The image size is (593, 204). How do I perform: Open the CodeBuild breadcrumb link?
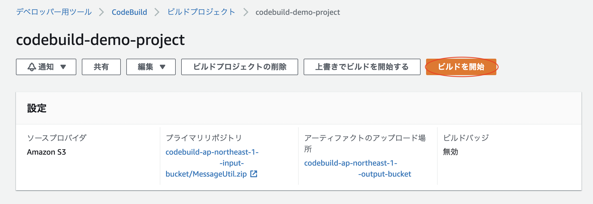129,12
